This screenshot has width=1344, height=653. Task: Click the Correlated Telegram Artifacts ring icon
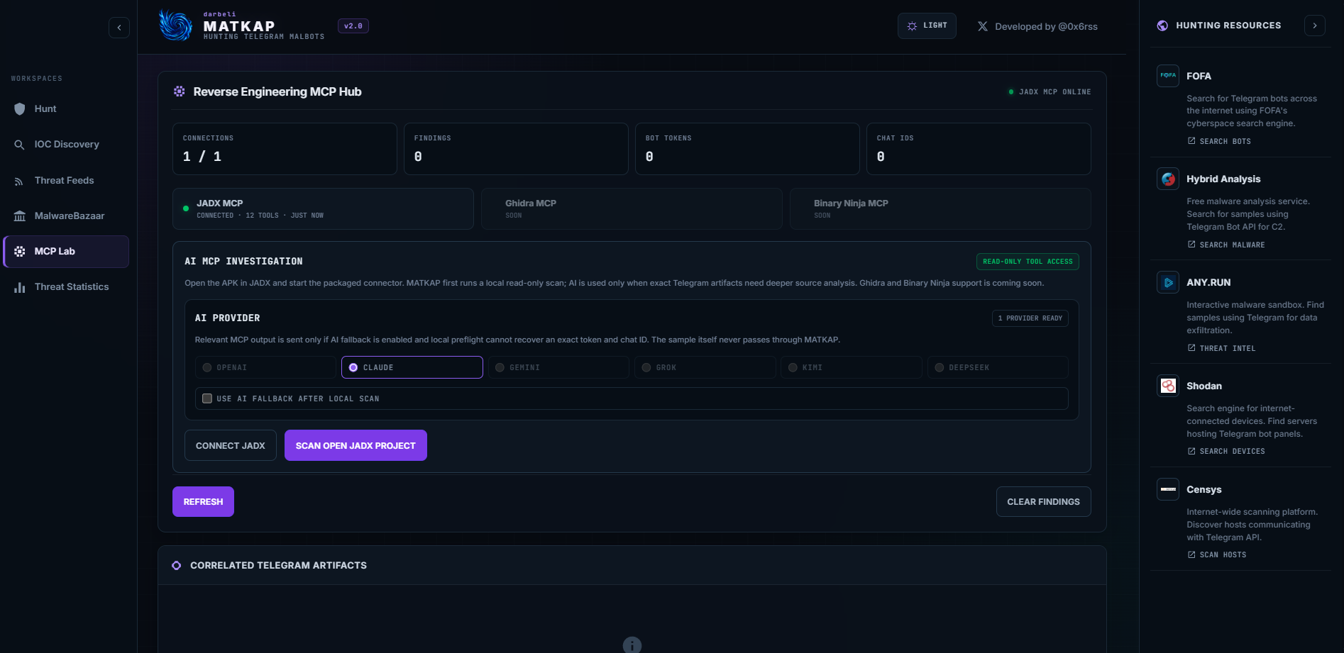coord(177,566)
